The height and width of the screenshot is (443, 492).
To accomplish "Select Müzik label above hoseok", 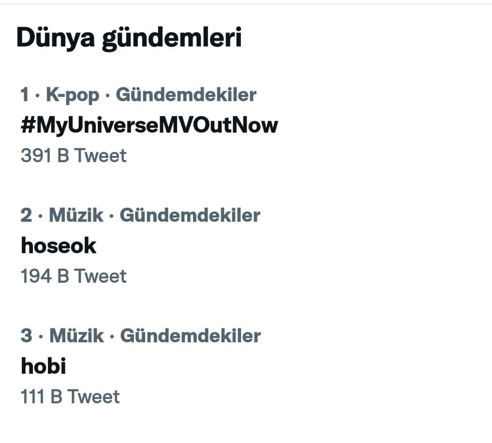I will click(76, 215).
